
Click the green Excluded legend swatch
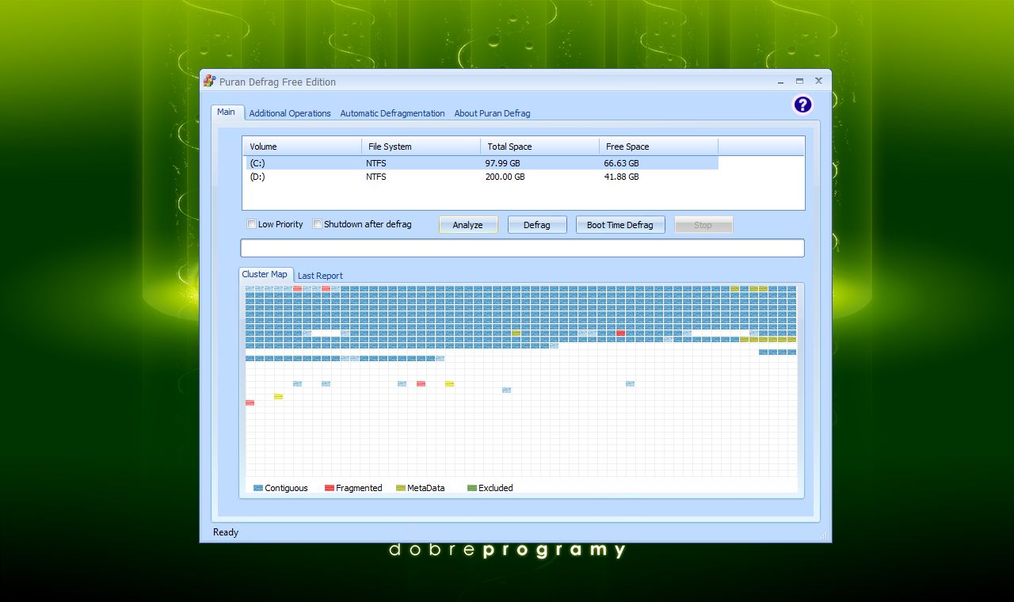click(x=471, y=488)
